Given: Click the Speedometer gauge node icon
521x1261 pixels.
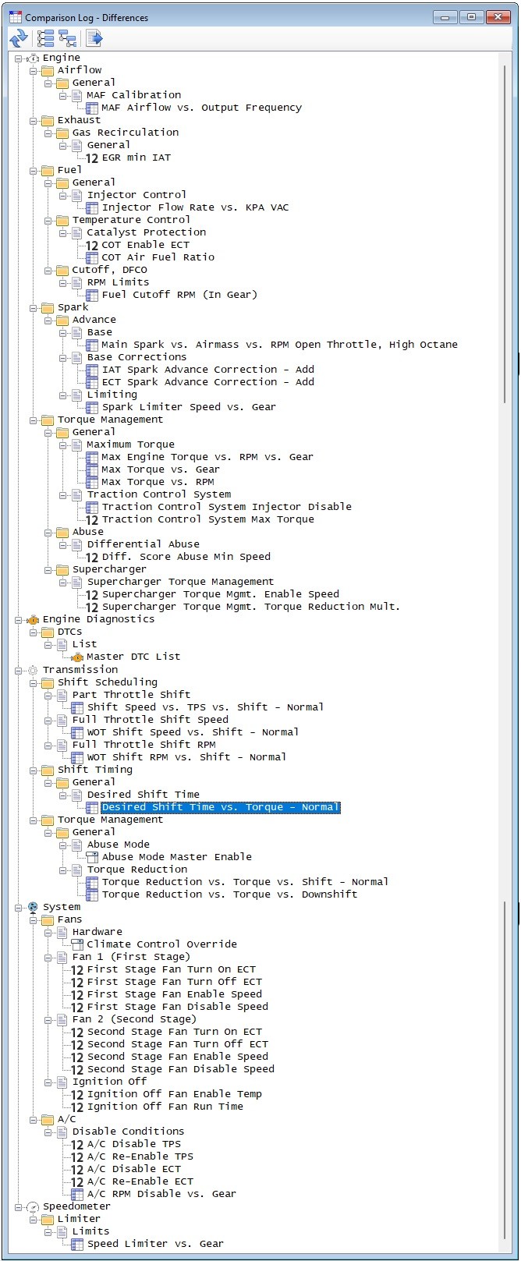Looking at the screenshot, I should [x=33, y=1206].
